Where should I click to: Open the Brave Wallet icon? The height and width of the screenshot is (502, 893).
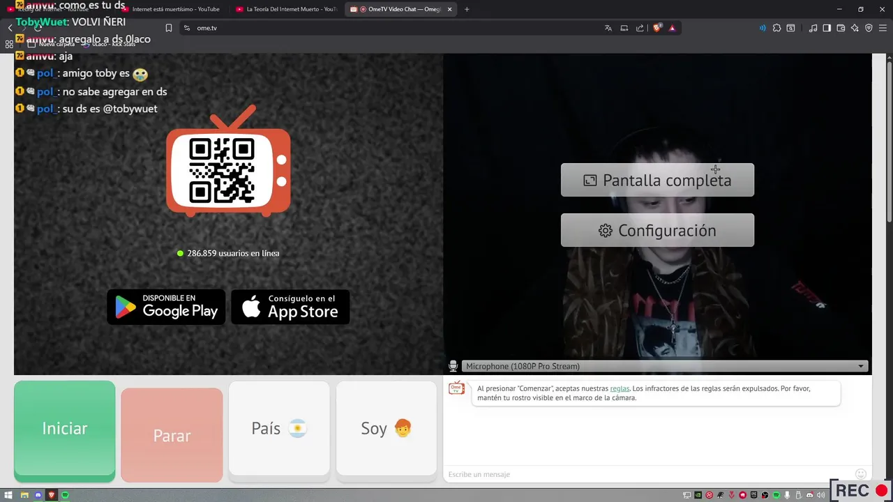pos(841,28)
